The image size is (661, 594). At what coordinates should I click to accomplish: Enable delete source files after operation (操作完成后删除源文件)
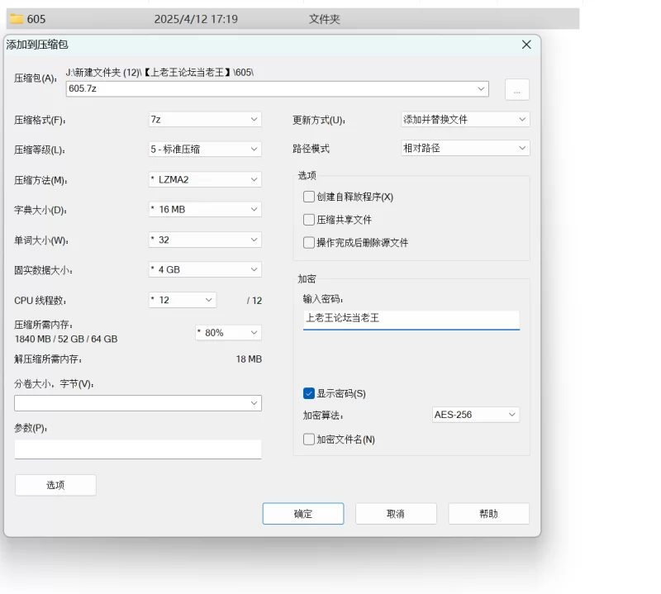309,243
